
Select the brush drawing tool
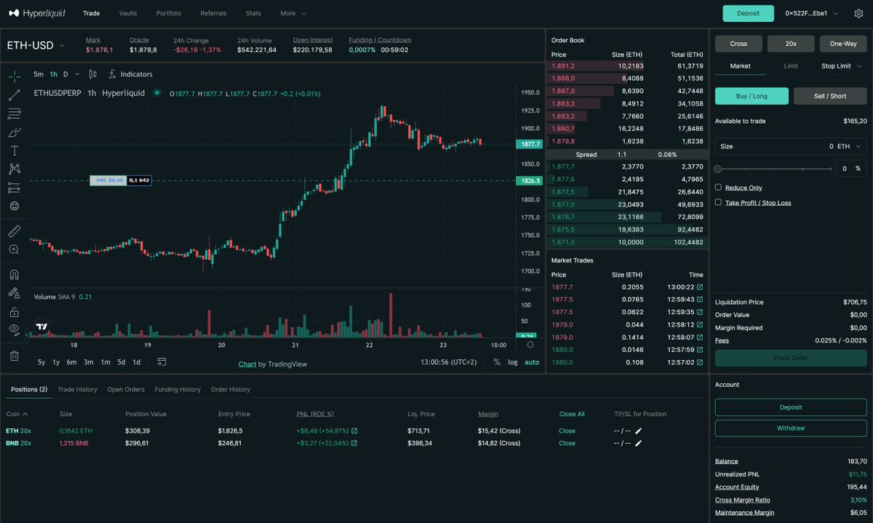[x=14, y=132]
